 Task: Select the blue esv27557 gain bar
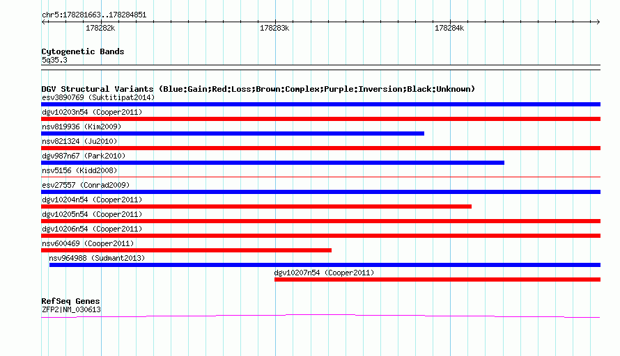pos(320,192)
